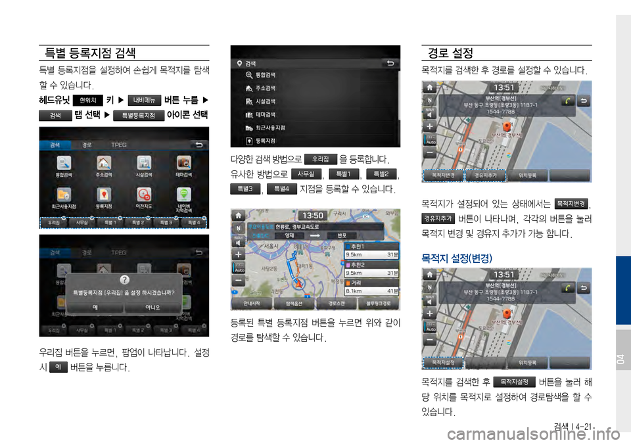Toggle the speaker volume icon on 13:50 map

tap(238, 241)
